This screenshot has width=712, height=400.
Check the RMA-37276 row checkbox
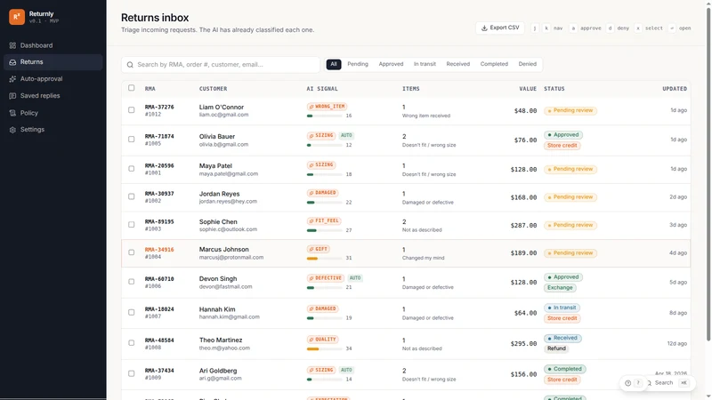(x=131, y=110)
